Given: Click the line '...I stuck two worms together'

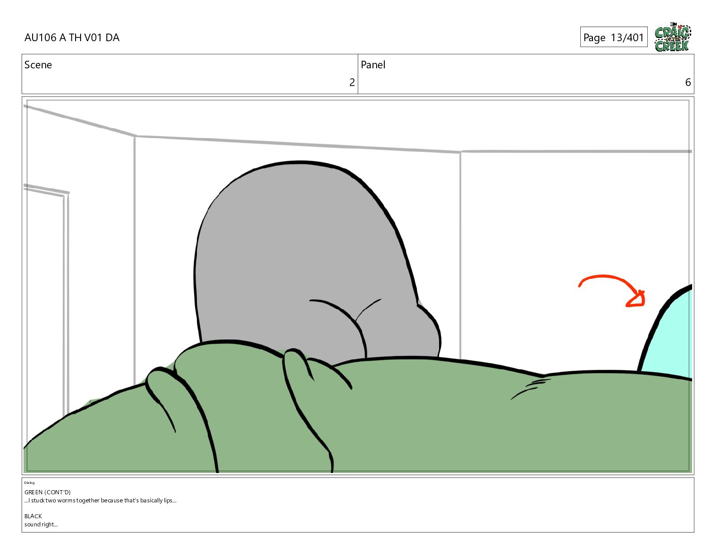Looking at the screenshot, I should pyautogui.click(x=62, y=501).
